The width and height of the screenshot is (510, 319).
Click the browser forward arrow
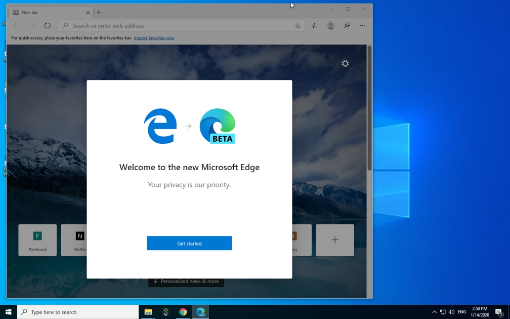[31, 25]
